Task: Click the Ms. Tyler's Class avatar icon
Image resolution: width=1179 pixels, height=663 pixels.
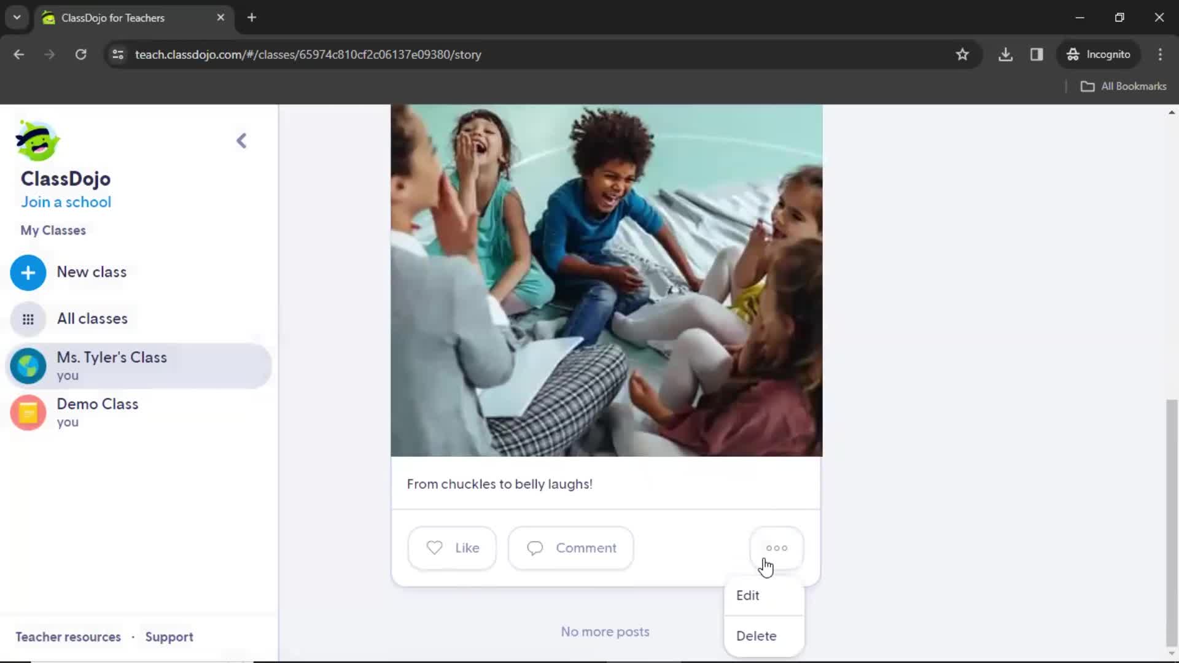Action: (x=28, y=366)
